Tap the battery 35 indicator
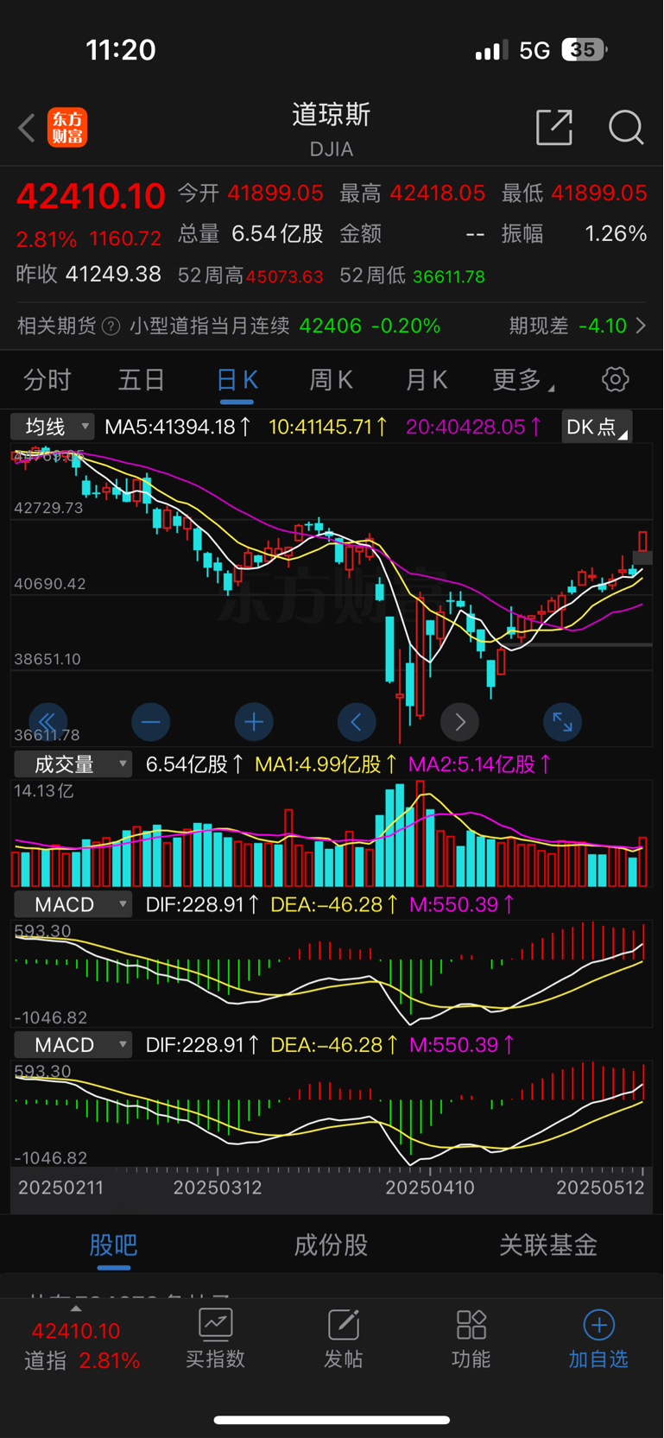Image resolution: width=664 pixels, height=1438 pixels. pos(585,50)
